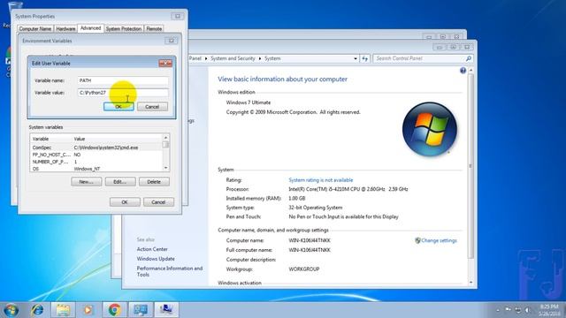
Task: Click the volume speaker tray icon
Action: click(527, 310)
